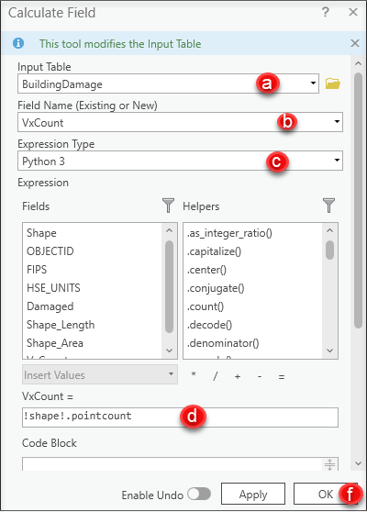Click the Helpers list scrollbar thumb
The height and width of the screenshot is (512, 367).
coord(329,250)
